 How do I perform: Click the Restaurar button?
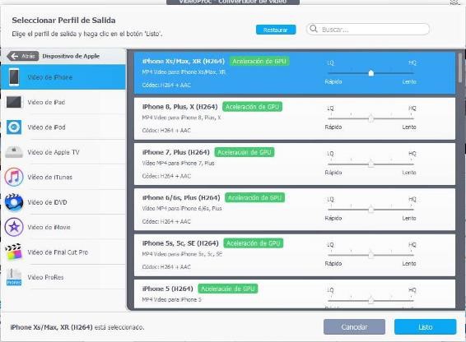(276, 30)
